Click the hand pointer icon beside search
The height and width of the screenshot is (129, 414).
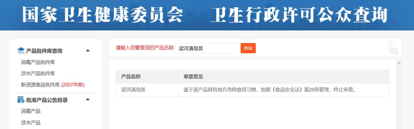pyautogui.click(x=393, y=47)
